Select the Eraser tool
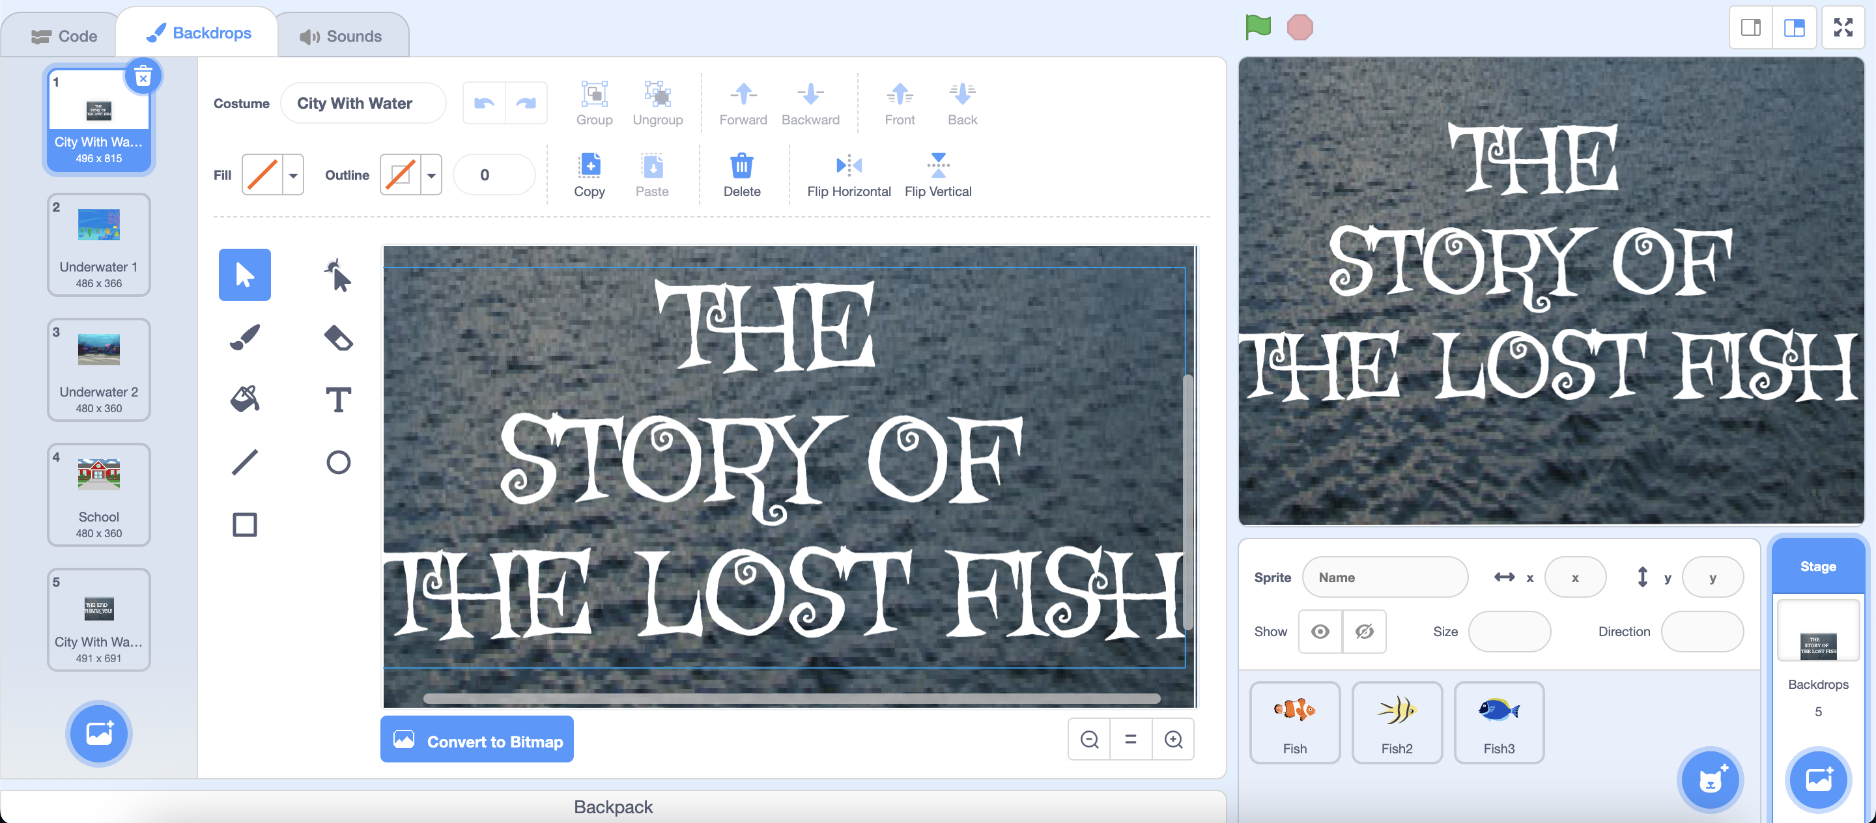Image resolution: width=1876 pixels, height=823 pixels. [x=339, y=336]
